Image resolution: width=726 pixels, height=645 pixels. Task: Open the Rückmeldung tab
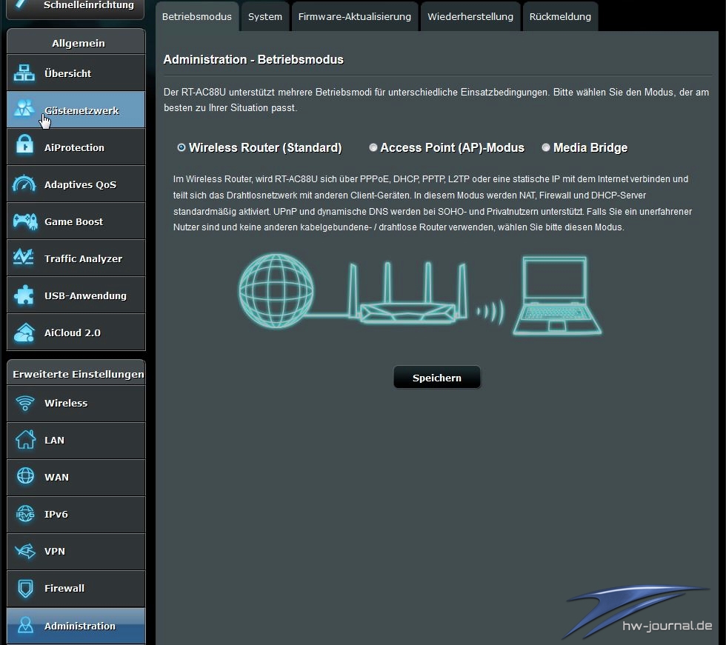[x=560, y=16]
